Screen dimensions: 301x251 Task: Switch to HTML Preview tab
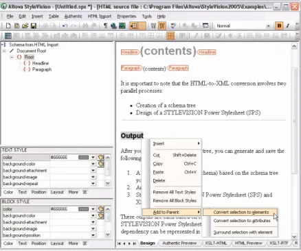pos(248,243)
